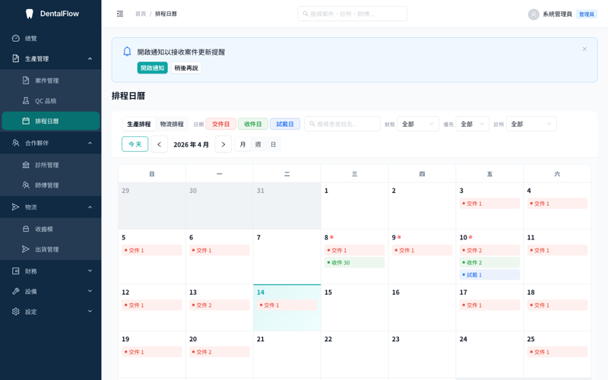The height and width of the screenshot is (380, 608).
Task: Open 診所管理 menu item
Action: click(x=51, y=165)
